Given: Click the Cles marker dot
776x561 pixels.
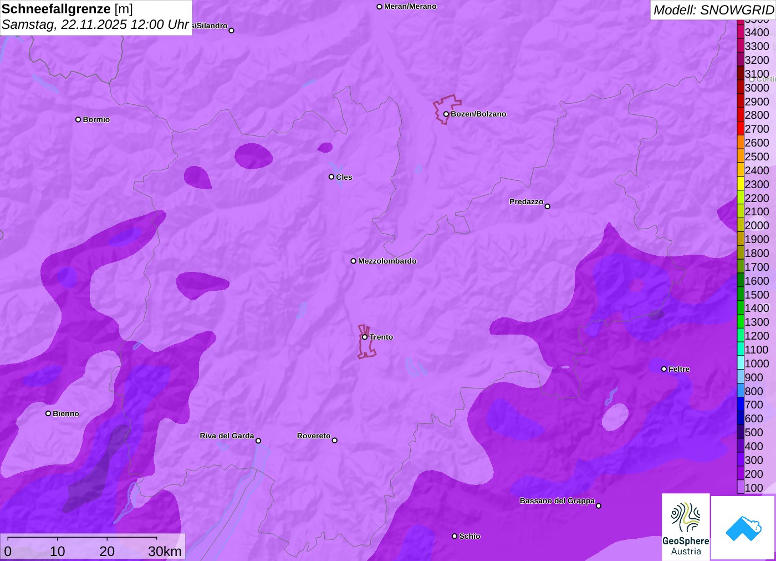Looking at the screenshot, I should 331,177.
